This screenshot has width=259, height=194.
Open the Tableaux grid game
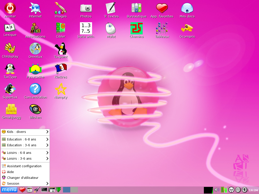tap(162, 28)
